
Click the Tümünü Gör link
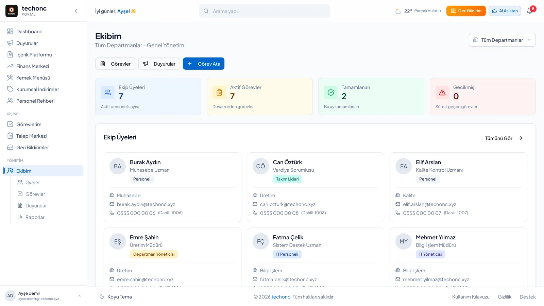504,138
